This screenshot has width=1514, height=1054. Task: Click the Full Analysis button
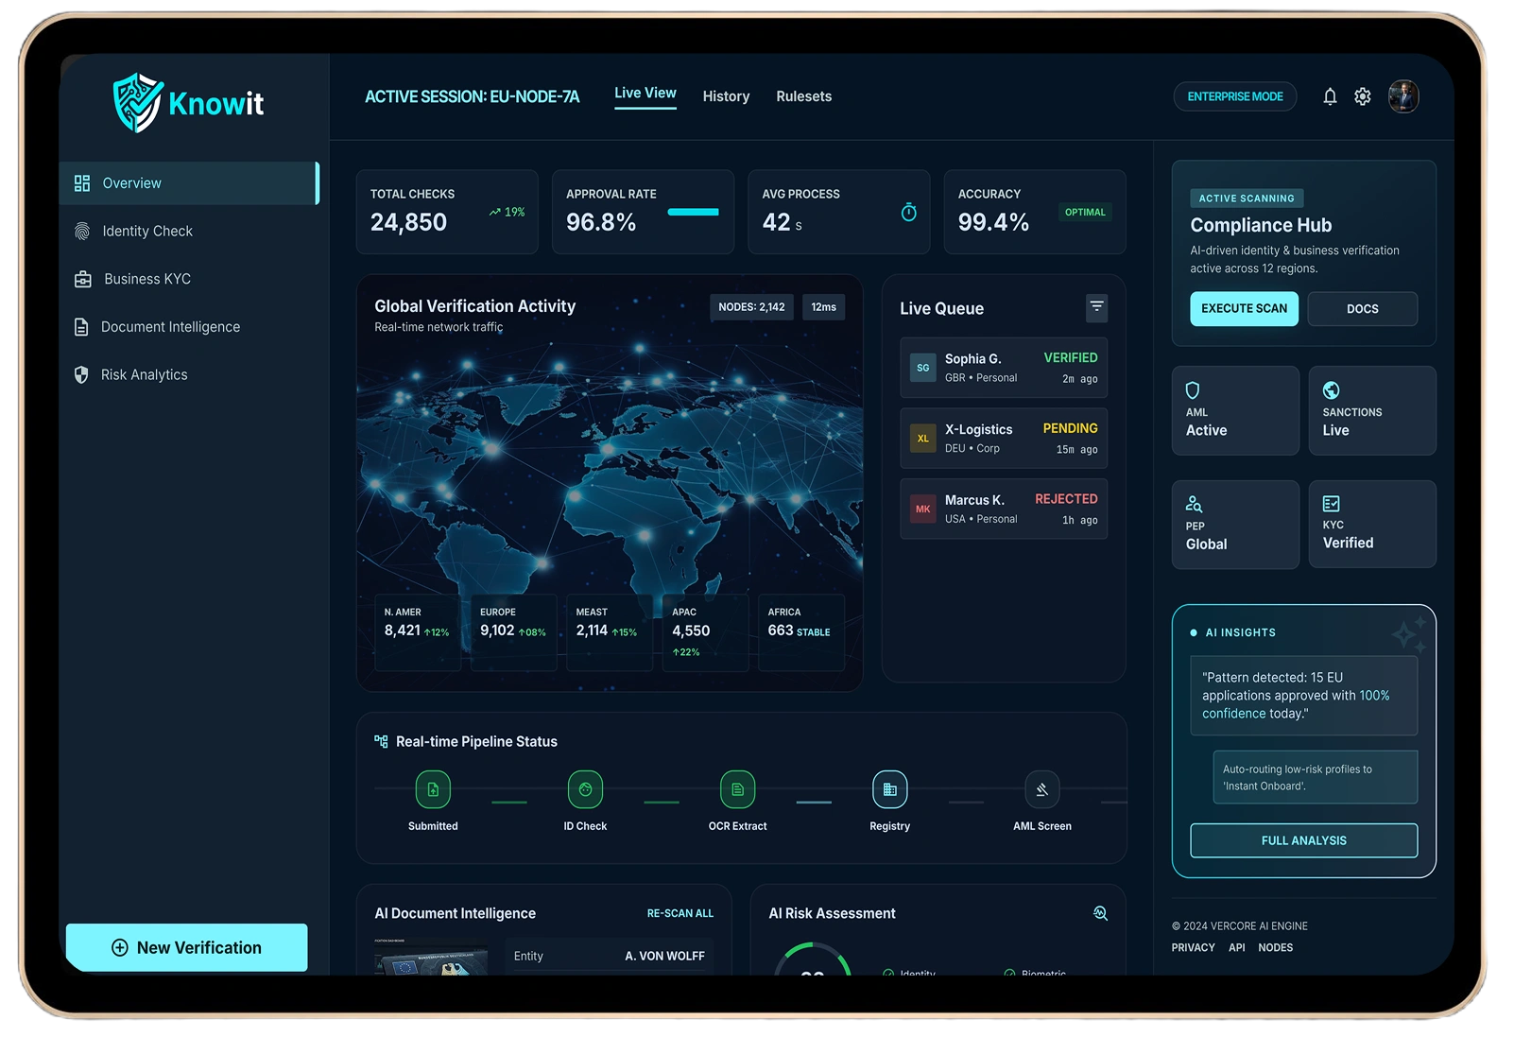1303,840
